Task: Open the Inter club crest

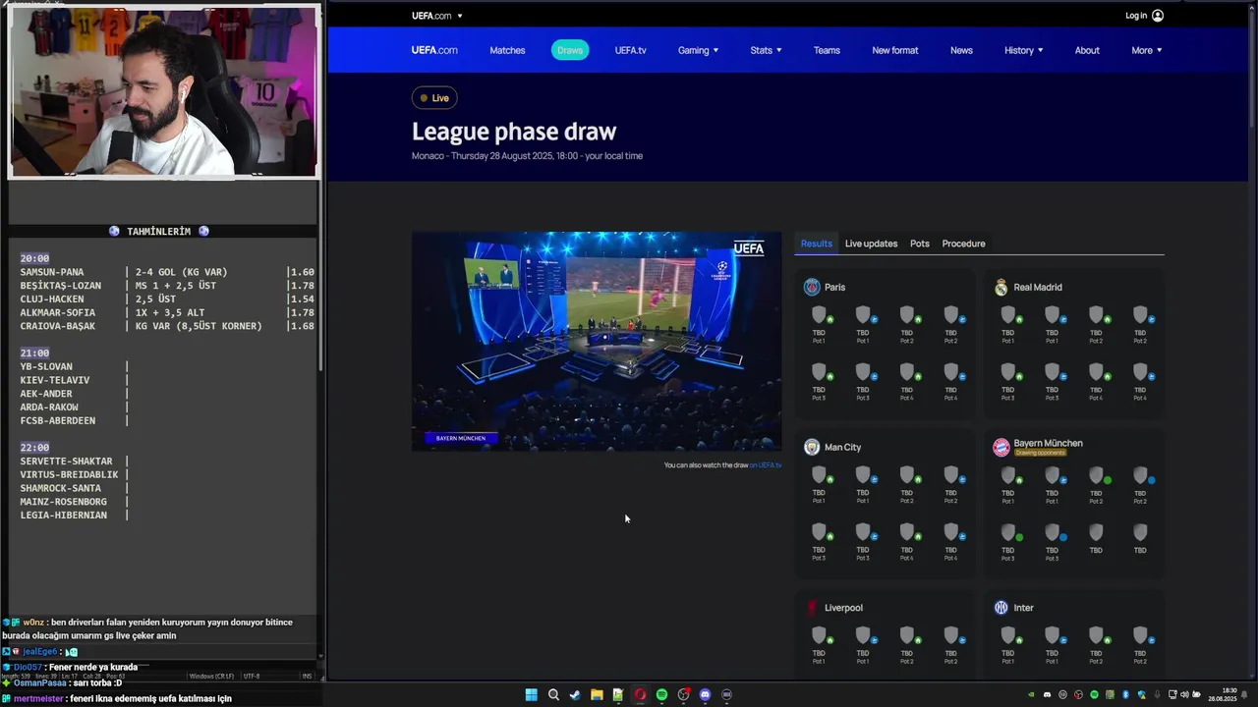Action: click(x=1001, y=608)
